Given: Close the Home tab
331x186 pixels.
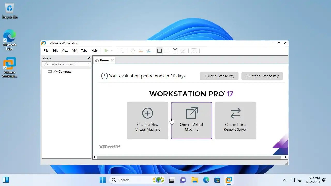Looking at the screenshot, I should click(112, 60).
